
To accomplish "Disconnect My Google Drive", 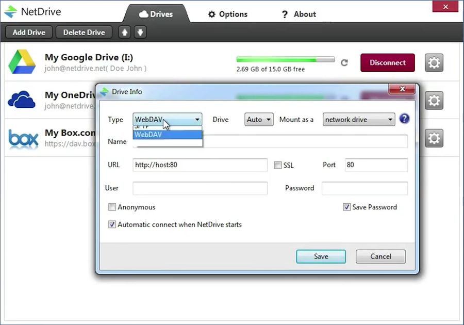I will coord(388,63).
